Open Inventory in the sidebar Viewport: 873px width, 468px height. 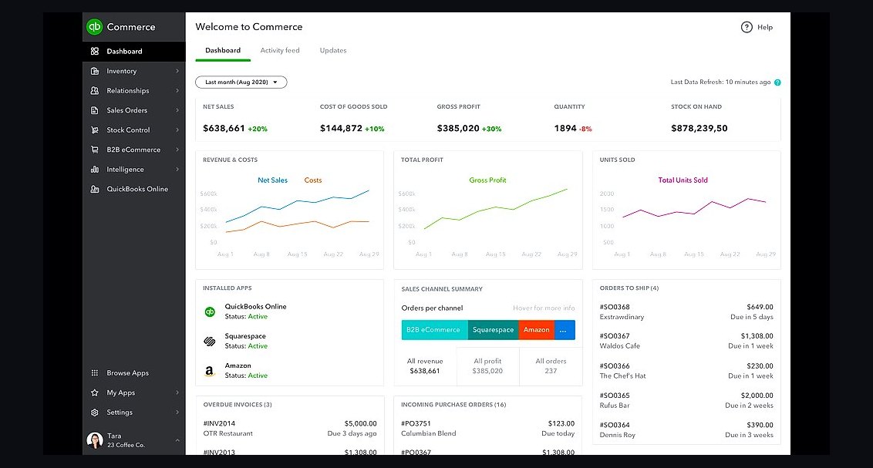(133, 71)
